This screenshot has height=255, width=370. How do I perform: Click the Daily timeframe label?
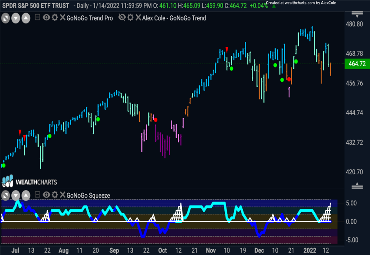[x=82, y=5]
